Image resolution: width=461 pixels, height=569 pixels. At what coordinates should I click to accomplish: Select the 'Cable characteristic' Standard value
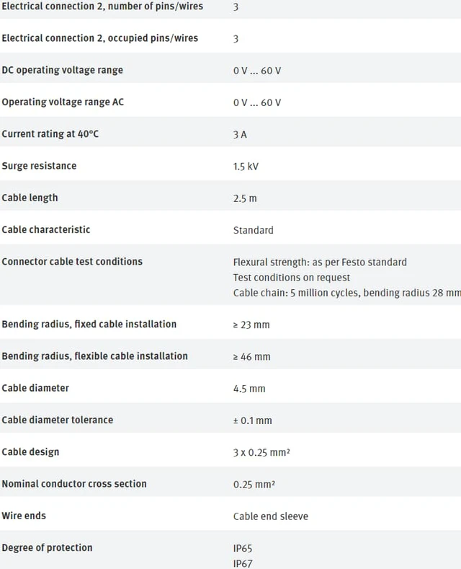[254, 231]
